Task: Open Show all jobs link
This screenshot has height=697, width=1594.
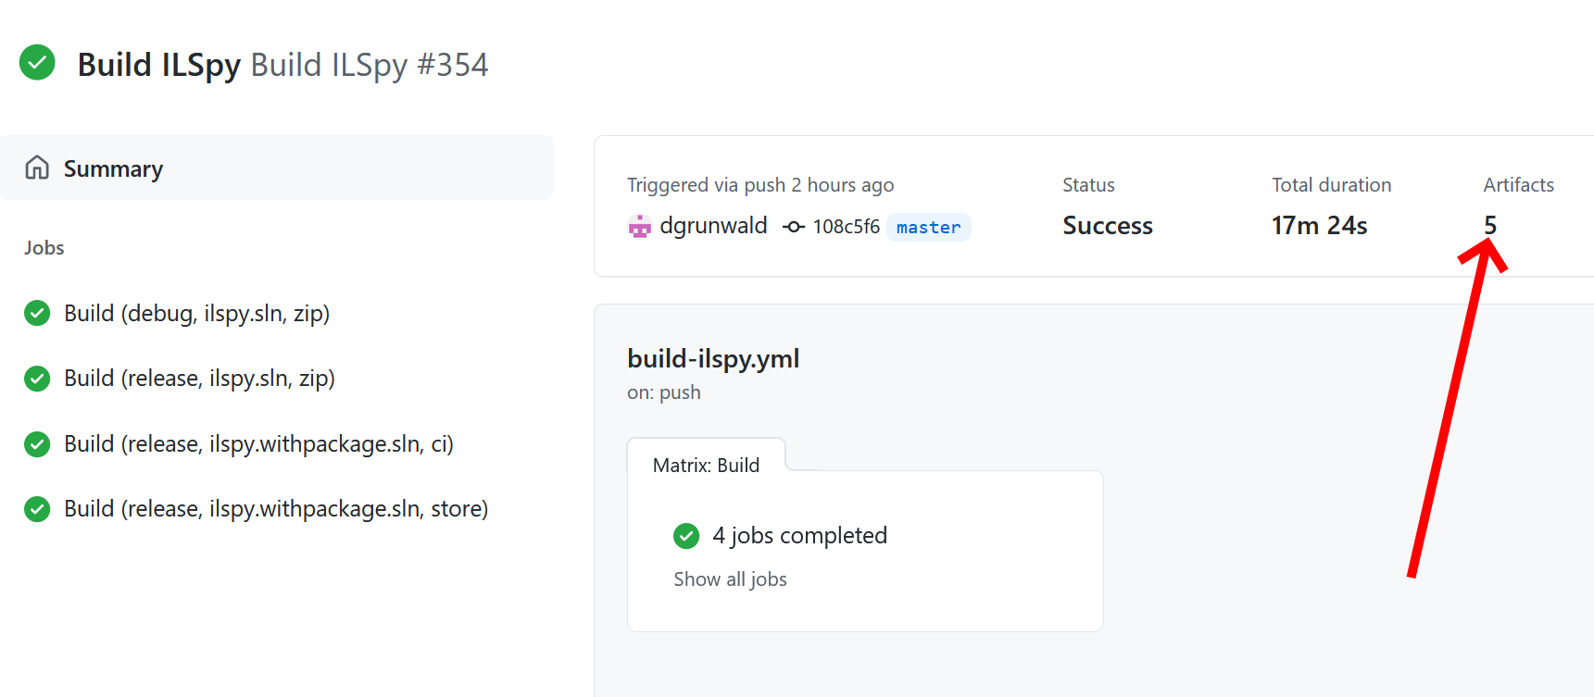Action: click(731, 579)
